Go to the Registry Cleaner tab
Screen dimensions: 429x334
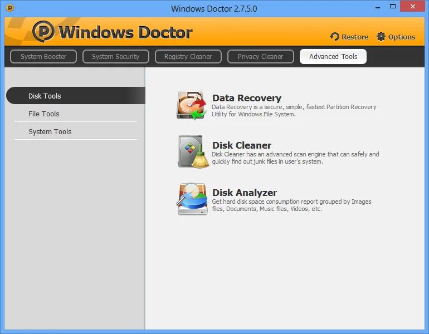(x=188, y=57)
